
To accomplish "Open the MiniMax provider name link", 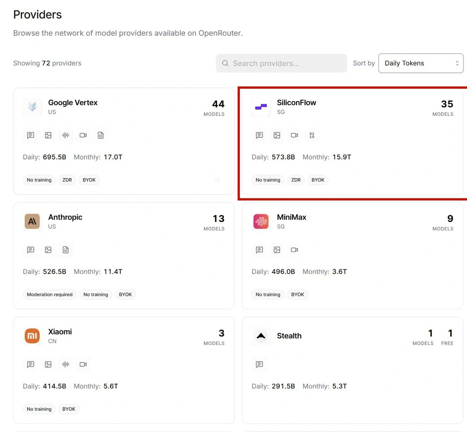I will point(292,217).
